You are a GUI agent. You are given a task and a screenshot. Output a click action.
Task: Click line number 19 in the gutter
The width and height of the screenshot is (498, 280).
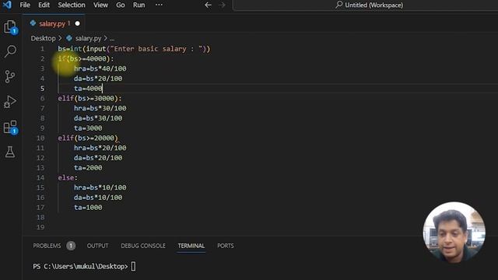pos(40,227)
